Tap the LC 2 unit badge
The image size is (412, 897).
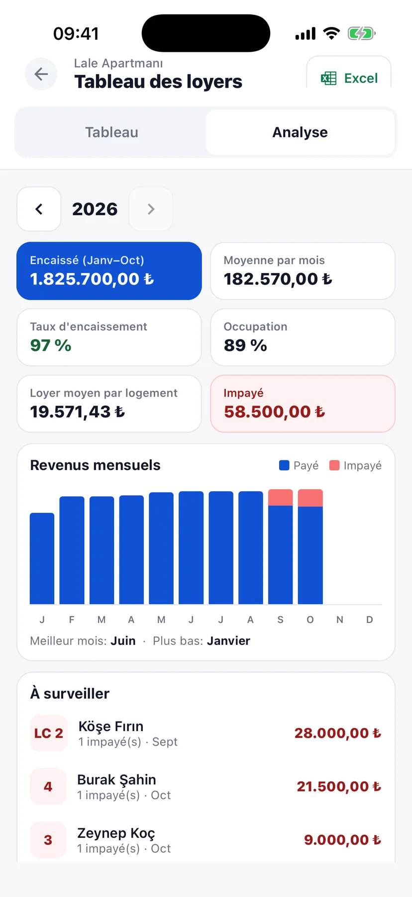tap(48, 733)
